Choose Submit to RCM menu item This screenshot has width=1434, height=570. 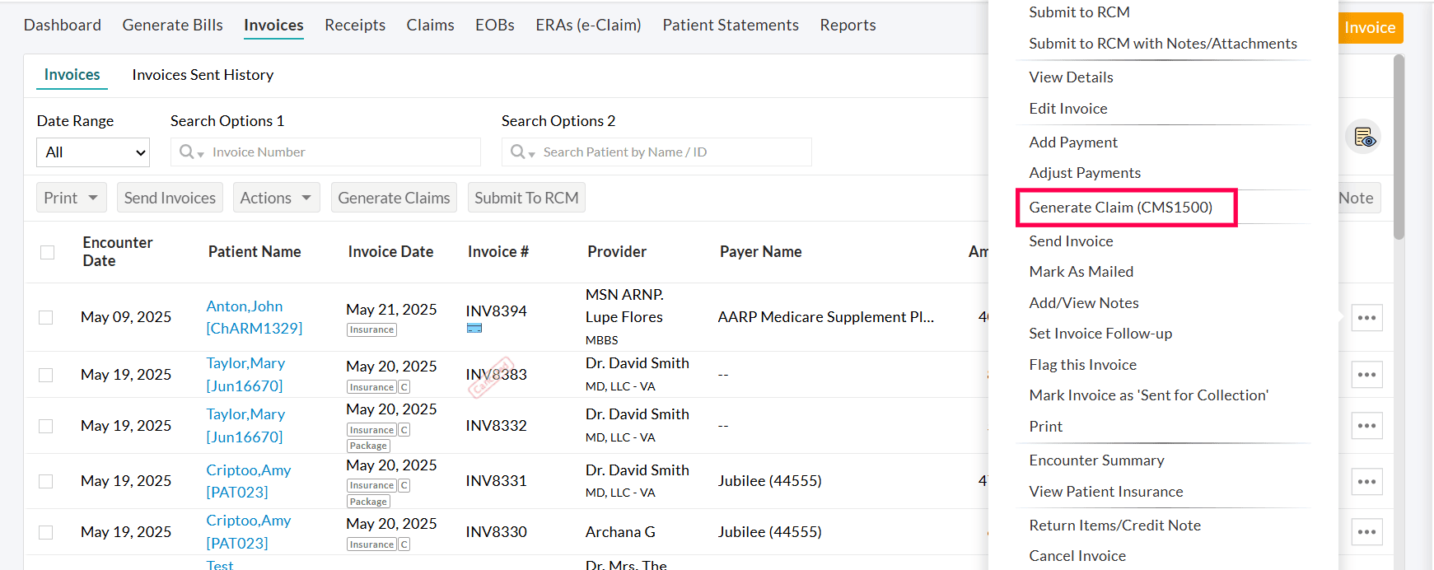click(x=1079, y=12)
